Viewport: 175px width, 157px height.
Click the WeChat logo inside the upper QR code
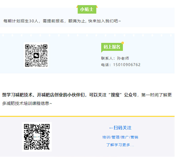(36, 56)
